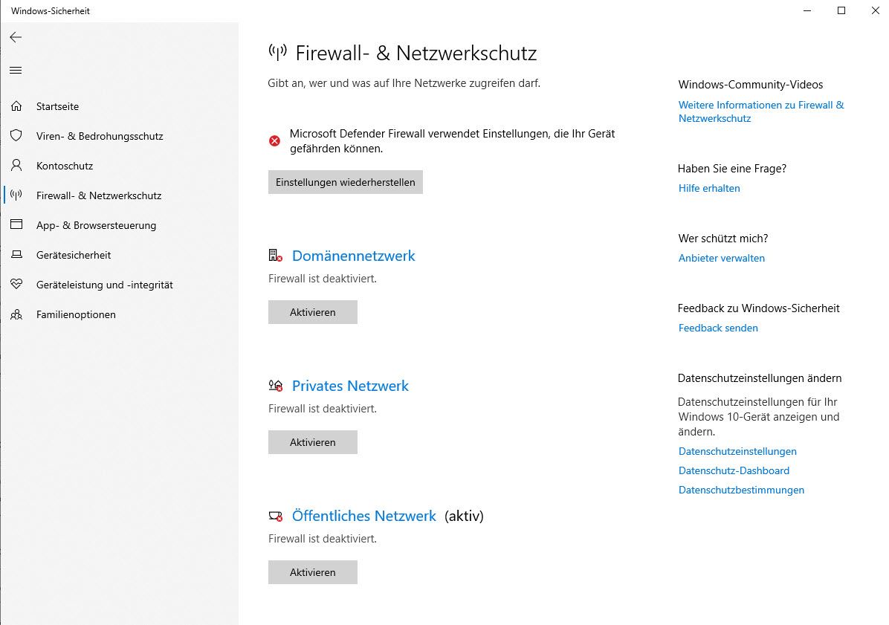Screen dimensions: 889x625
Task: Click the App- & Browsersteuerung window icon
Action: pos(16,225)
